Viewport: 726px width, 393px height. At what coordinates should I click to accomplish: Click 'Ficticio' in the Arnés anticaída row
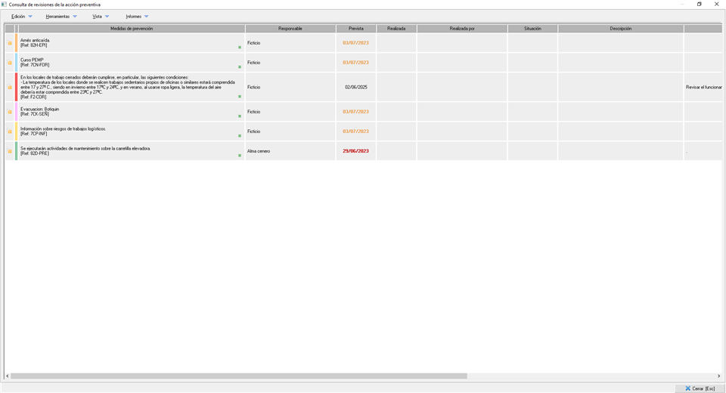point(254,43)
